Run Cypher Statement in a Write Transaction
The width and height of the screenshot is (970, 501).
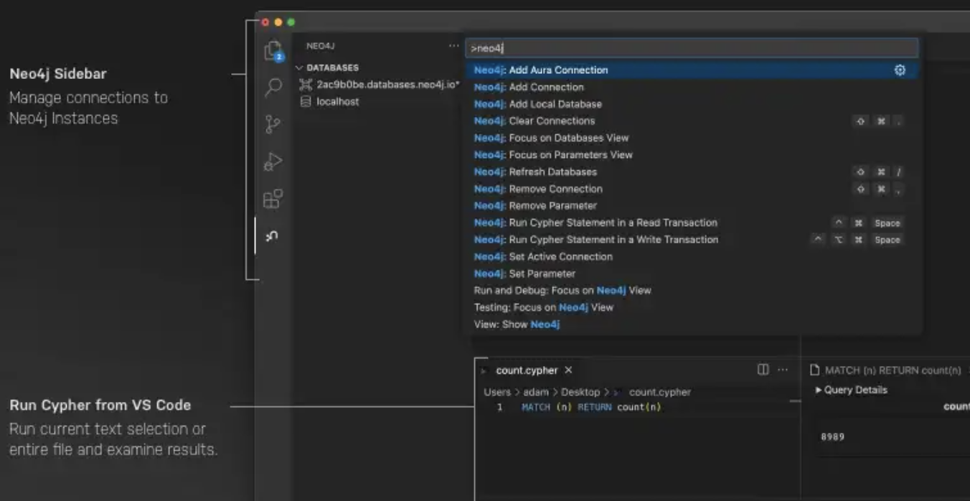click(x=692, y=240)
